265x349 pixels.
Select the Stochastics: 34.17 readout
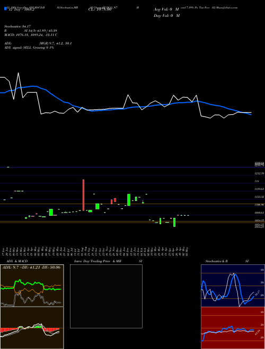[17, 26]
